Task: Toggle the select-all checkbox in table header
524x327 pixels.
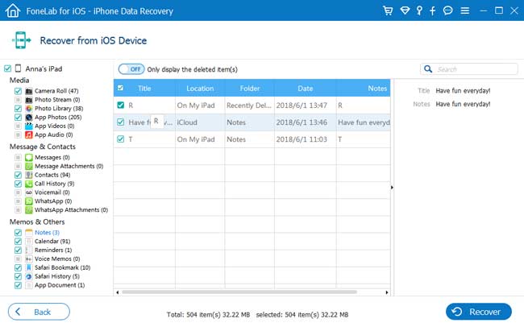Action: [120, 88]
